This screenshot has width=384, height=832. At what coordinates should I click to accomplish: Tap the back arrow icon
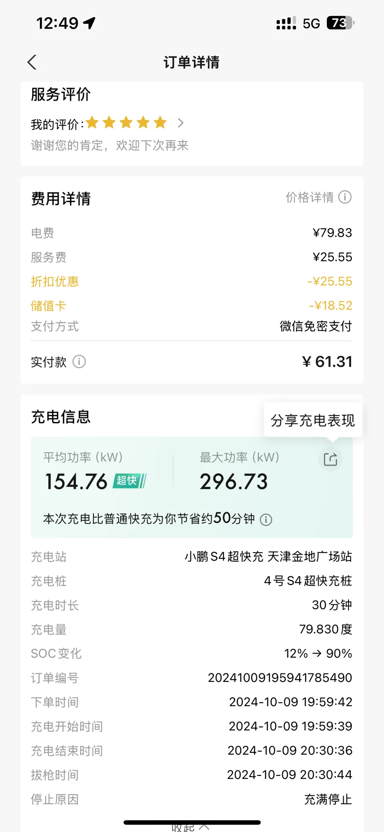[32, 62]
